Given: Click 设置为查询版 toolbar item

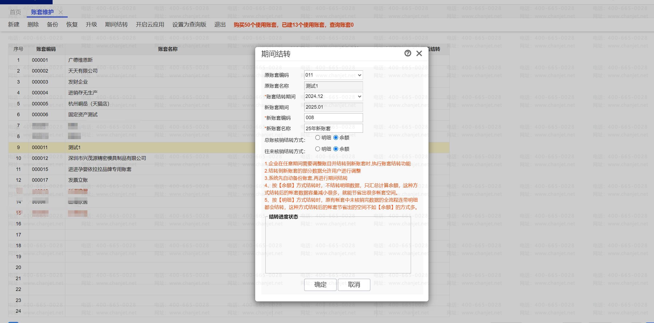Looking at the screenshot, I should pos(189,25).
